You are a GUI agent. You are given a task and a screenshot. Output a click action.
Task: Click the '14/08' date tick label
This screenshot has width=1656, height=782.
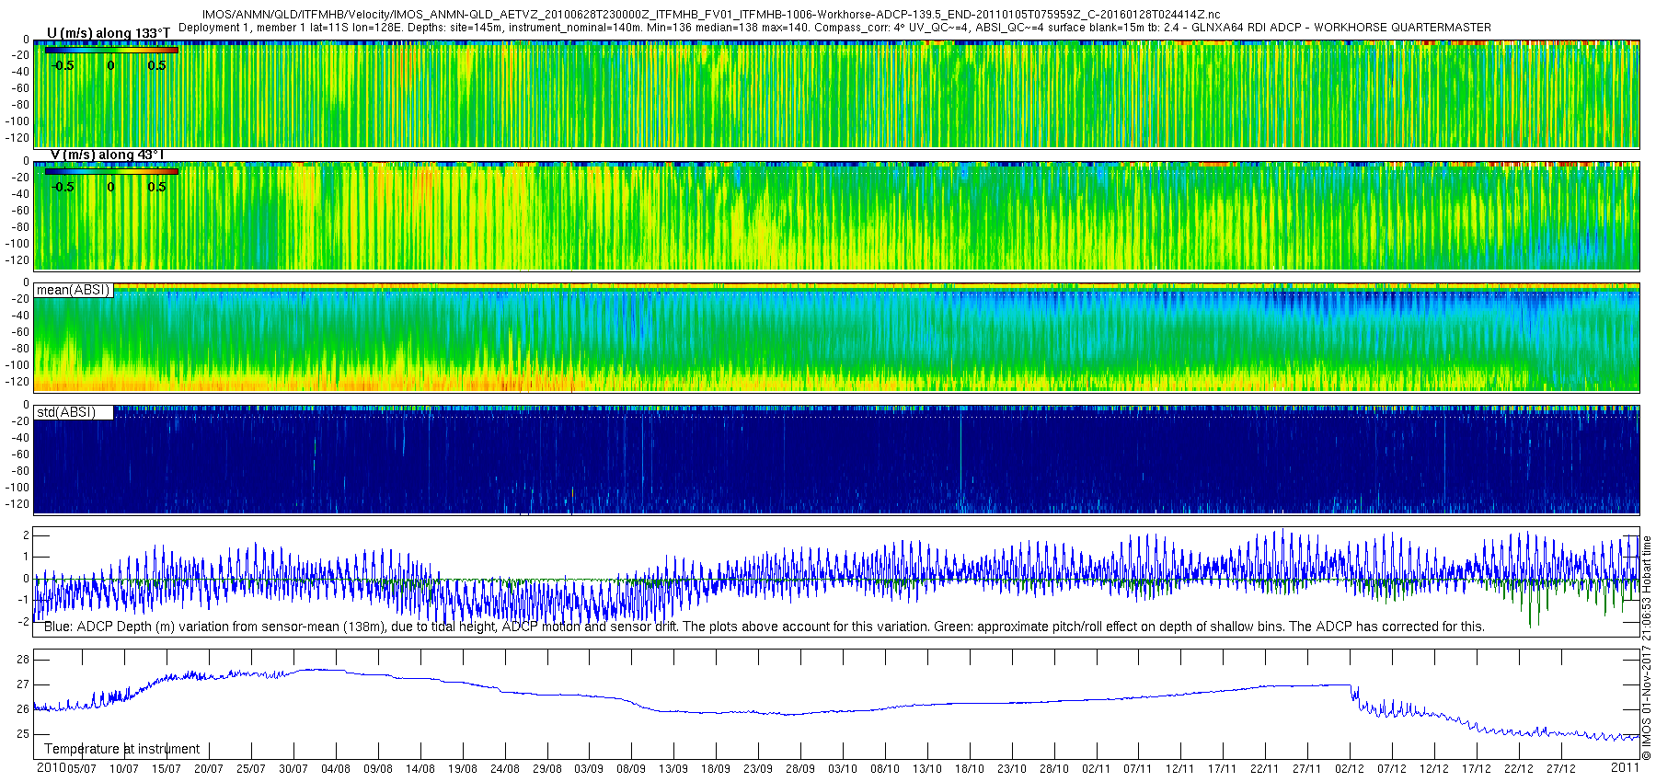tap(420, 769)
